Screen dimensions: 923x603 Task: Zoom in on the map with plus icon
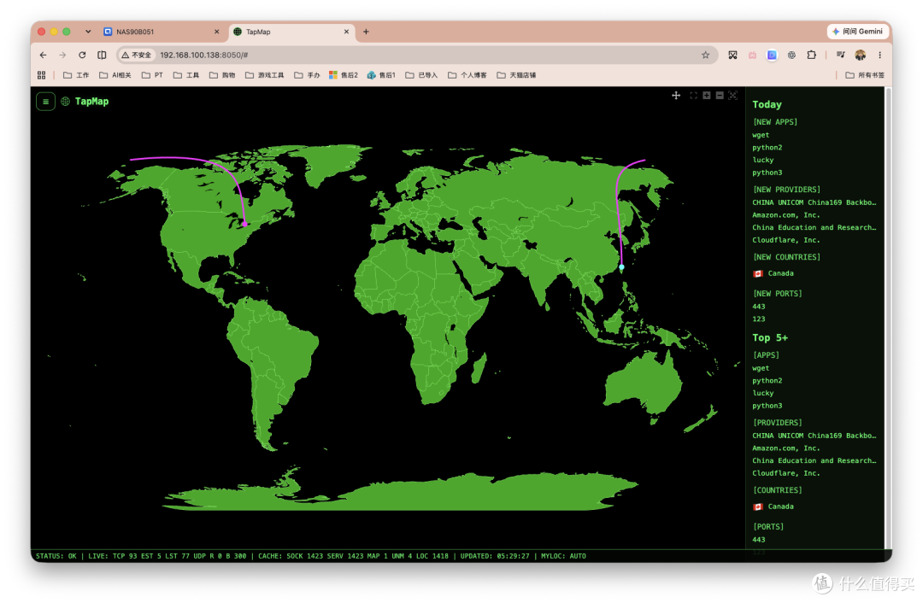tap(707, 96)
